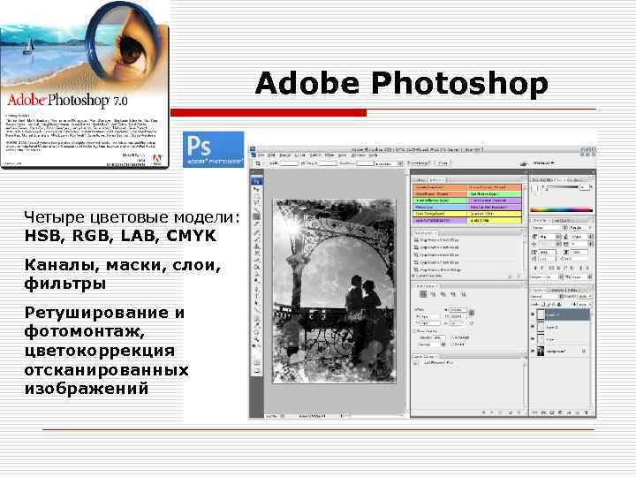Click the crop Width input field
The width and height of the screenshot is (636, 477).
coord(289,164)
